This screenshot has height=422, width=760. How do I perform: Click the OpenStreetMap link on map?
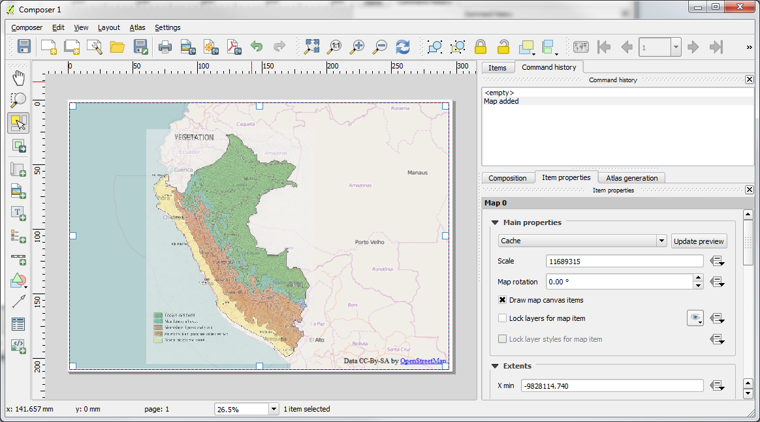click(424, 360)
